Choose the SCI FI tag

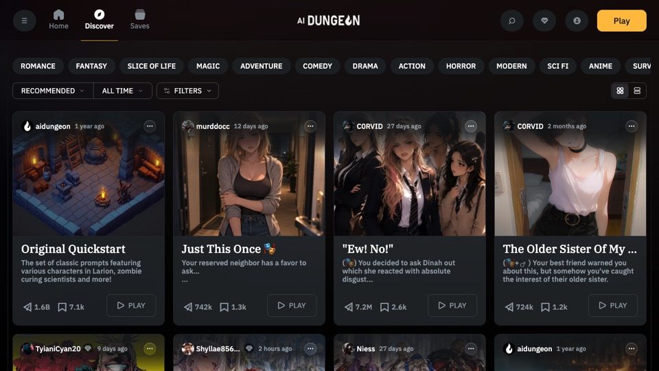click(x=557, y=66)
